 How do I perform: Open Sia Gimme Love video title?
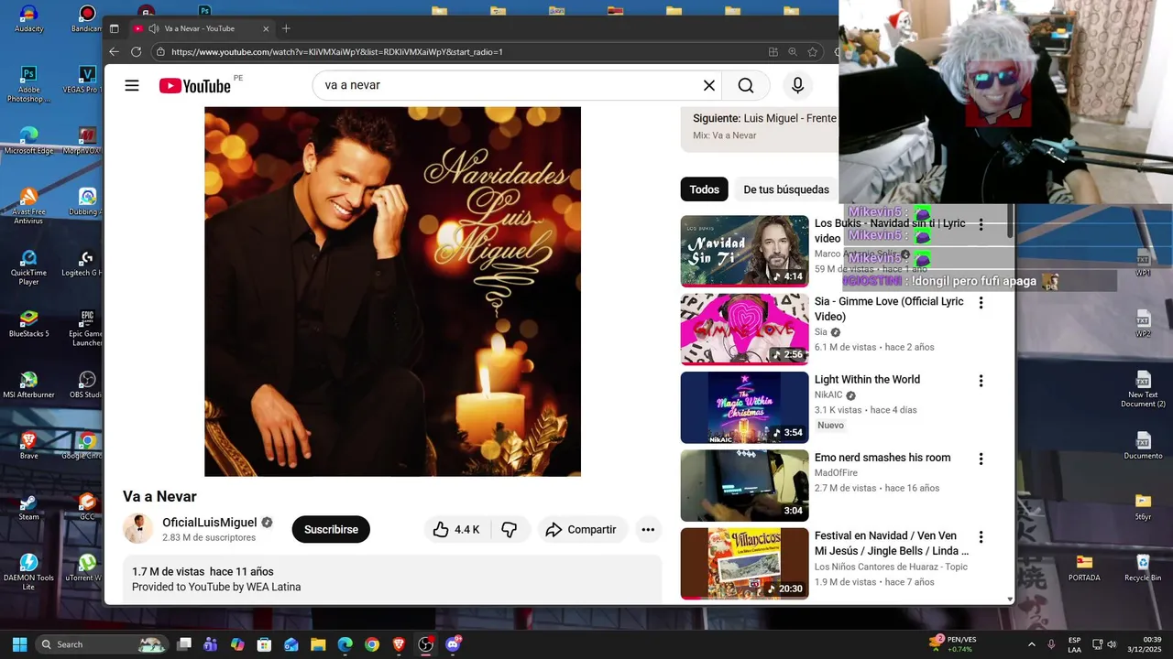[x=889, y=308]
